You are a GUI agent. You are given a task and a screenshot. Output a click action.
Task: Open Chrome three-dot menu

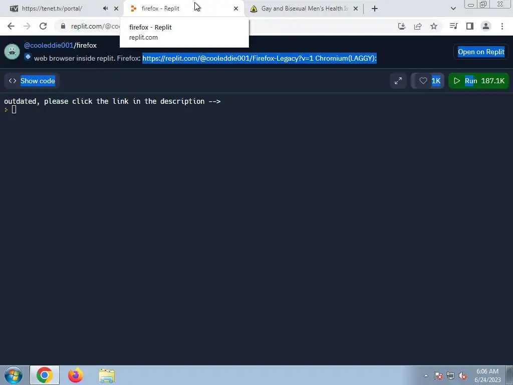[x=502, y=26]
